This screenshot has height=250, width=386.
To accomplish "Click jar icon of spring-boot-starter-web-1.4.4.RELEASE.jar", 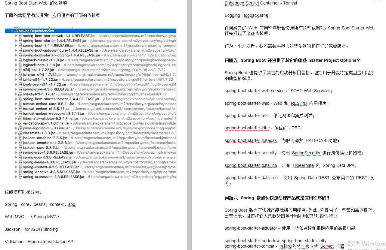I will 20,36.
